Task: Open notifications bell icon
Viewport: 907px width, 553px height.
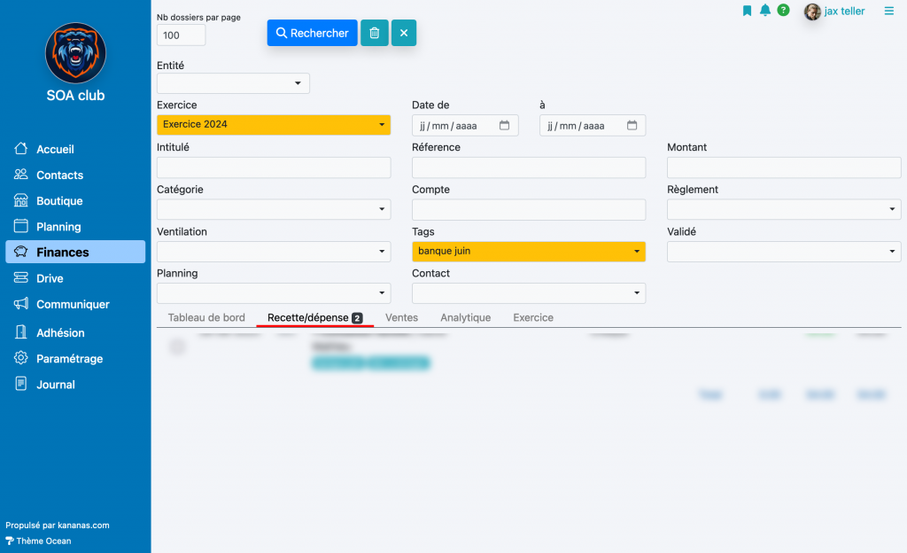Action: coord(765,11)
